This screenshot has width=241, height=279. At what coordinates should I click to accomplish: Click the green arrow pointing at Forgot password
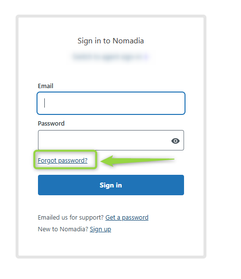(x=137, y=161)
